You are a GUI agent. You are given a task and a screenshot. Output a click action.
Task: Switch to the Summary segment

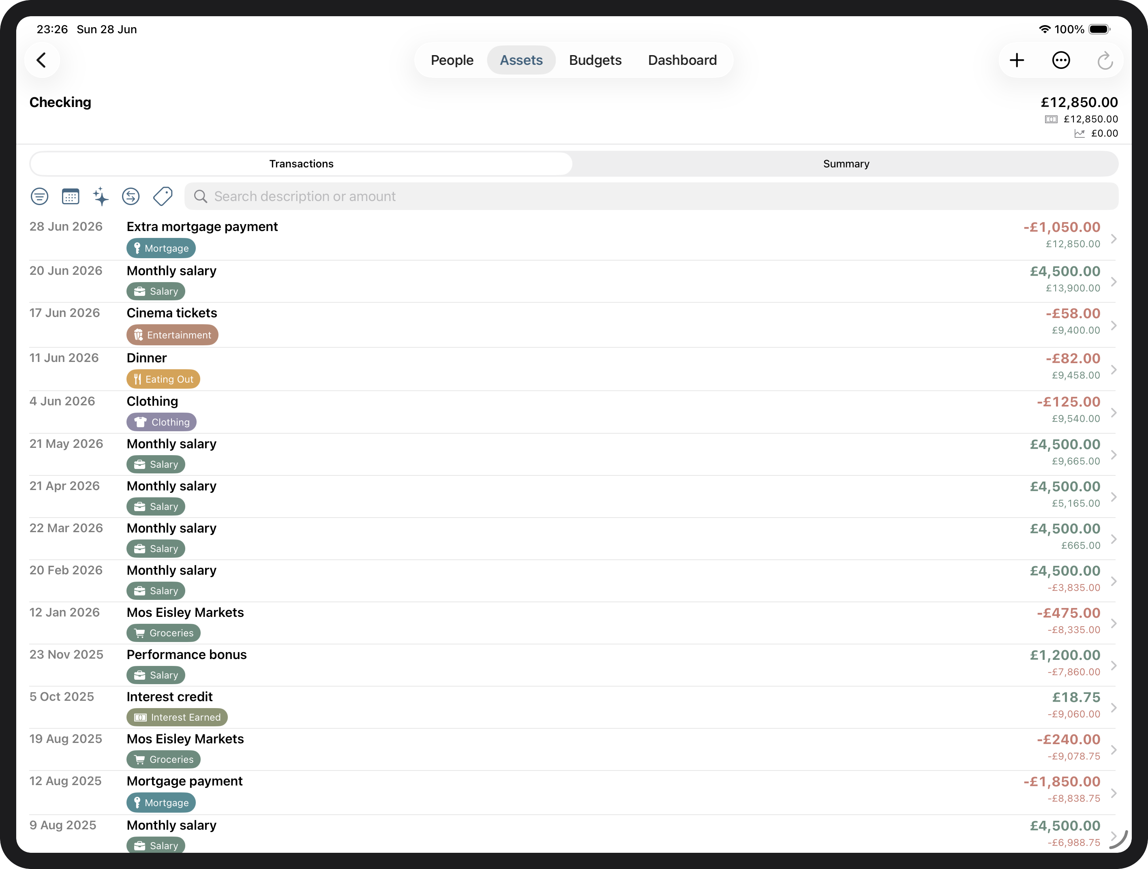[846, 163]
